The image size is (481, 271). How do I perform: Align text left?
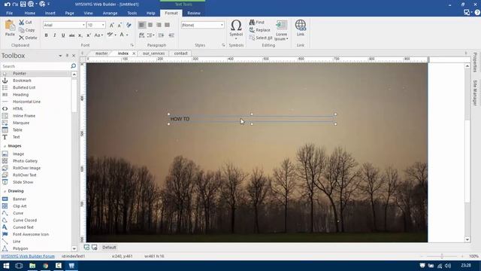tap(142, 25)
